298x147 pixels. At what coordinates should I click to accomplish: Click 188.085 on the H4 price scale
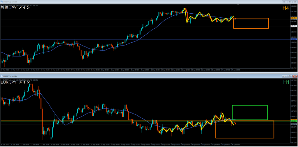point(294,6)
